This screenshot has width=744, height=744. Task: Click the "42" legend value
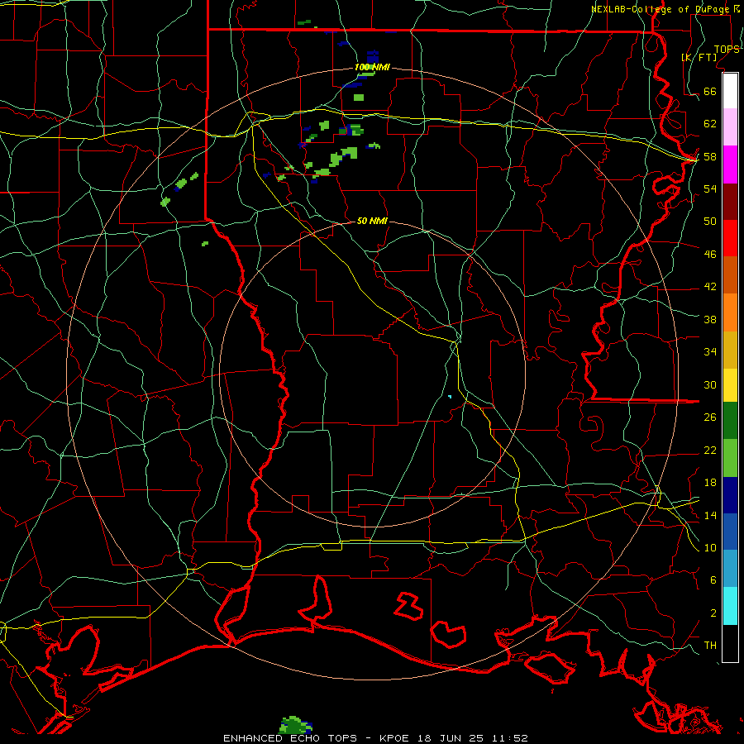click(710, 287)
